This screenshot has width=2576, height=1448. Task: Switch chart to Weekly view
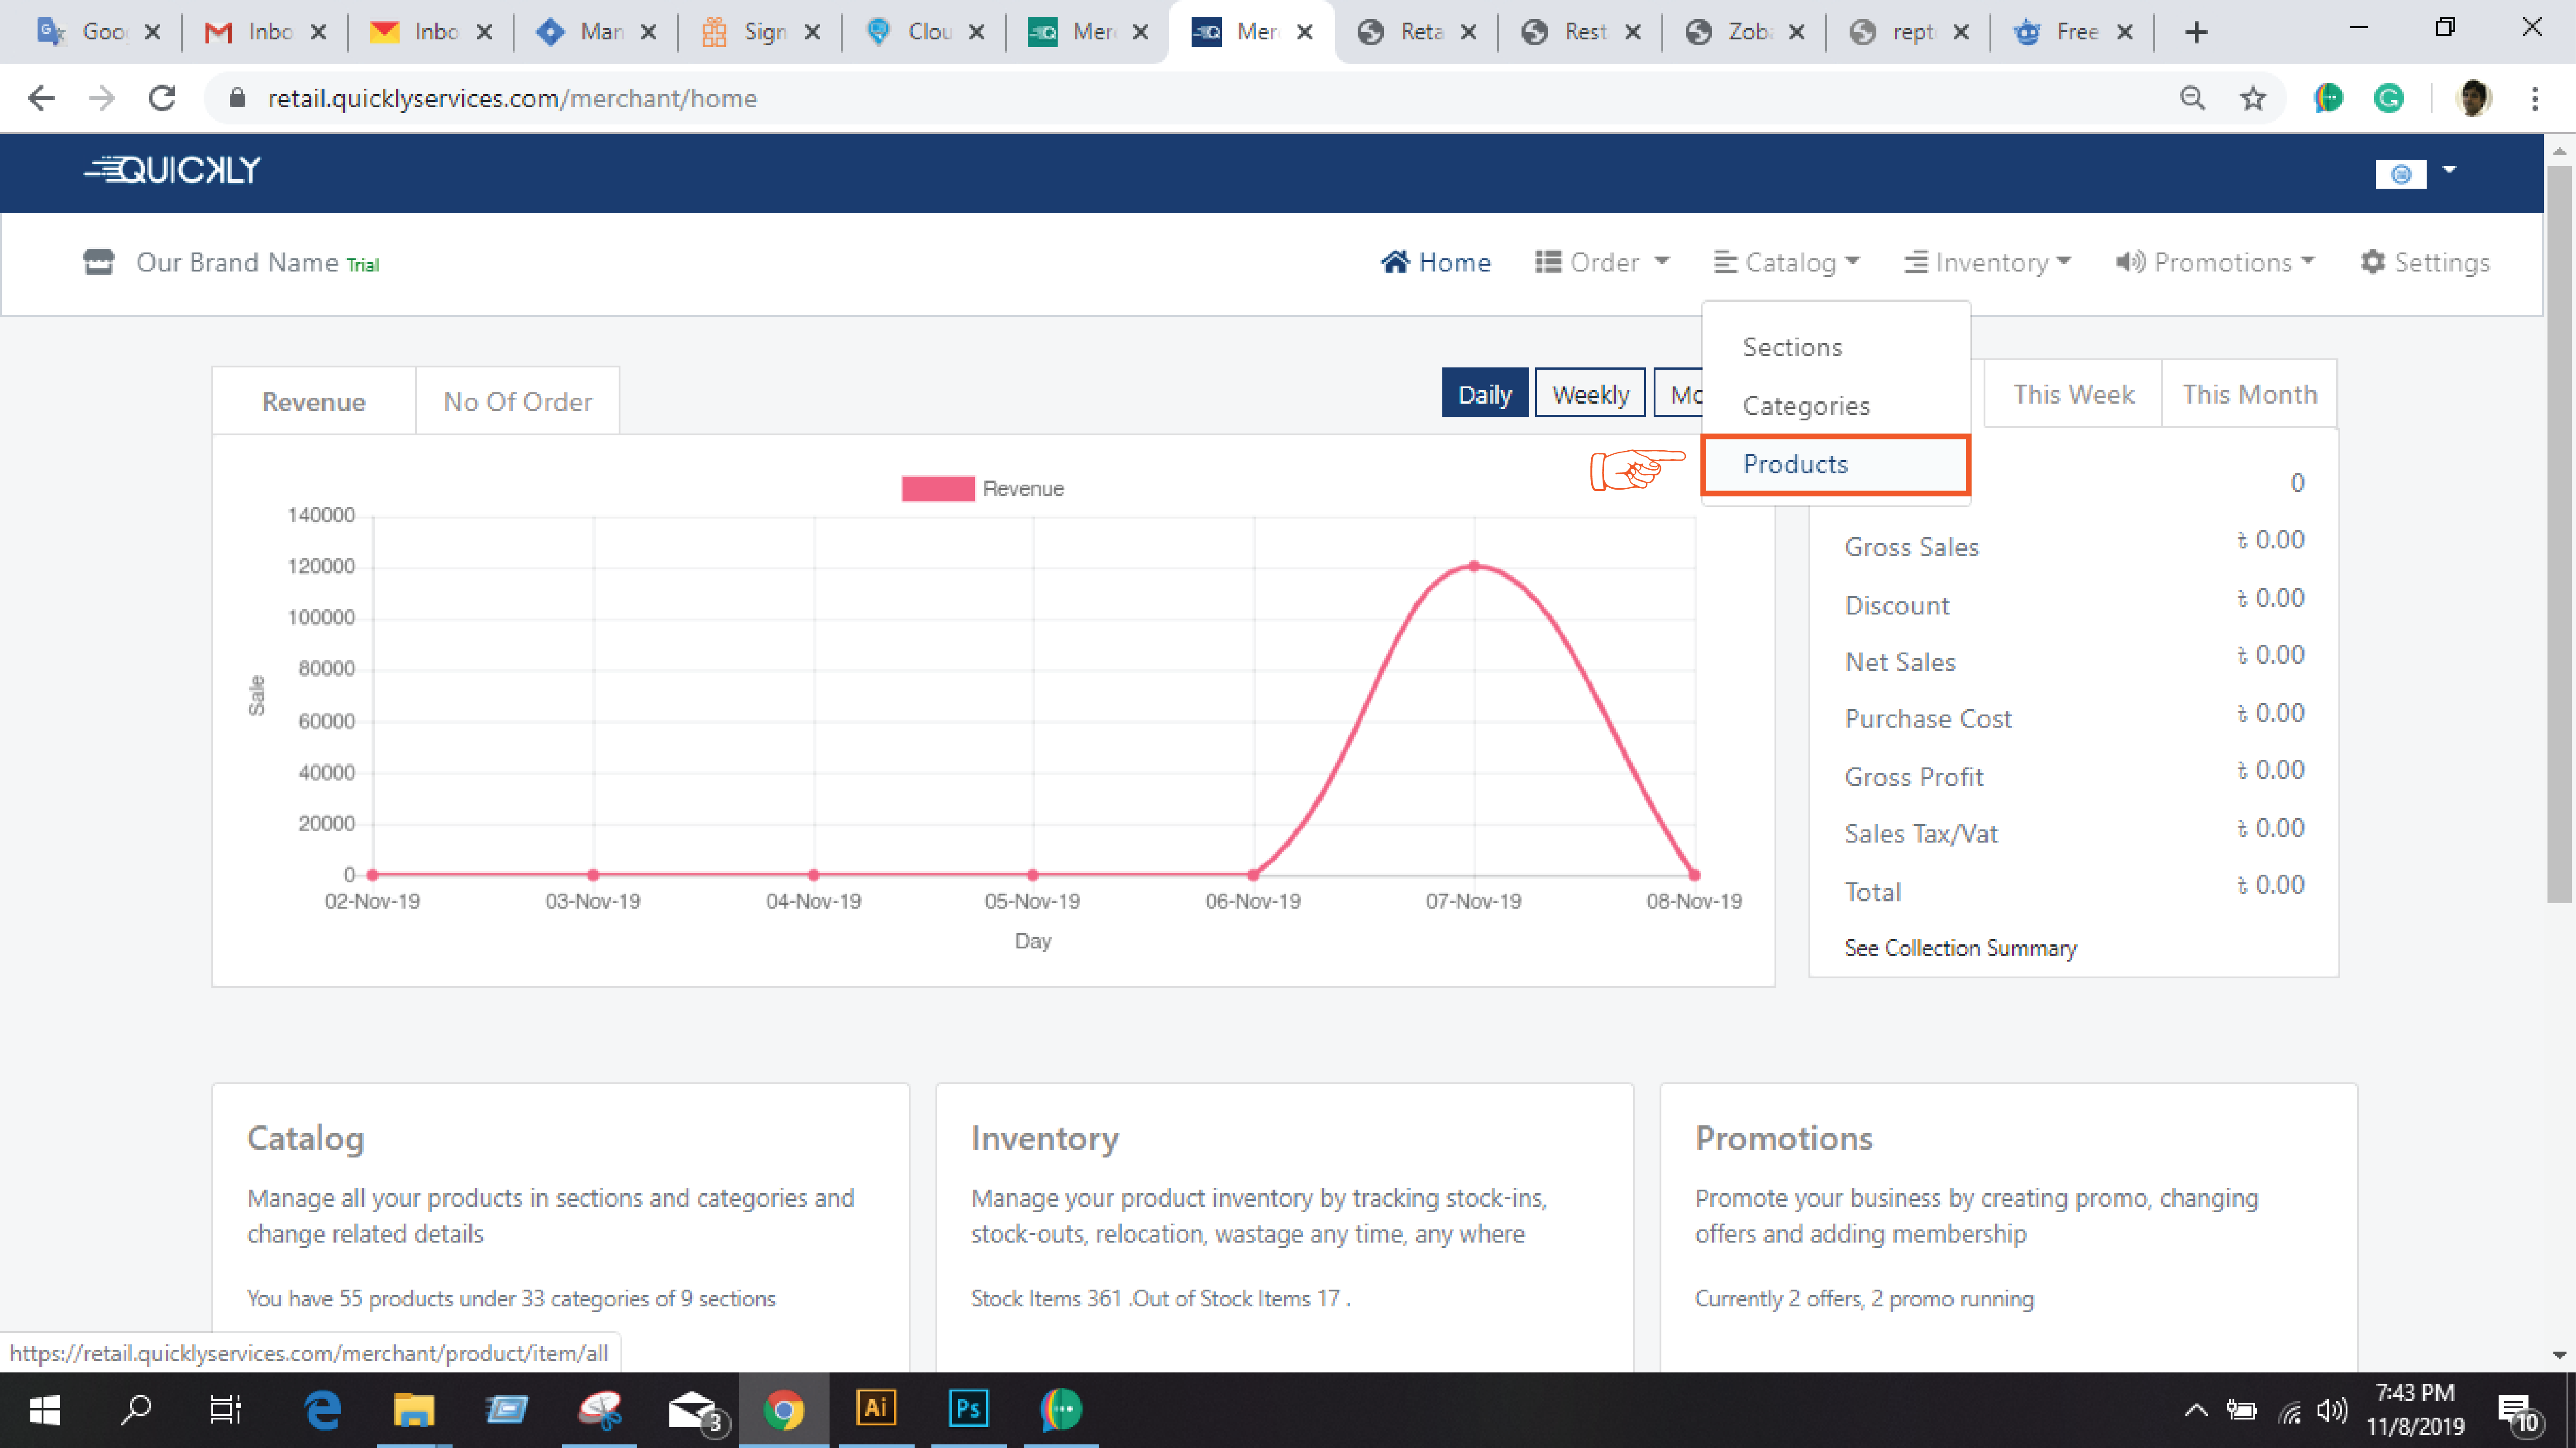[1589, 394]
